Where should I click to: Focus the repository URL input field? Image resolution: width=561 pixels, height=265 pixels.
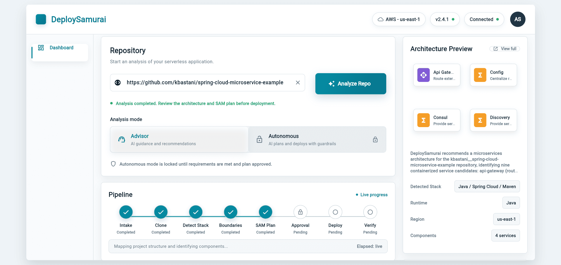point(208,83)
